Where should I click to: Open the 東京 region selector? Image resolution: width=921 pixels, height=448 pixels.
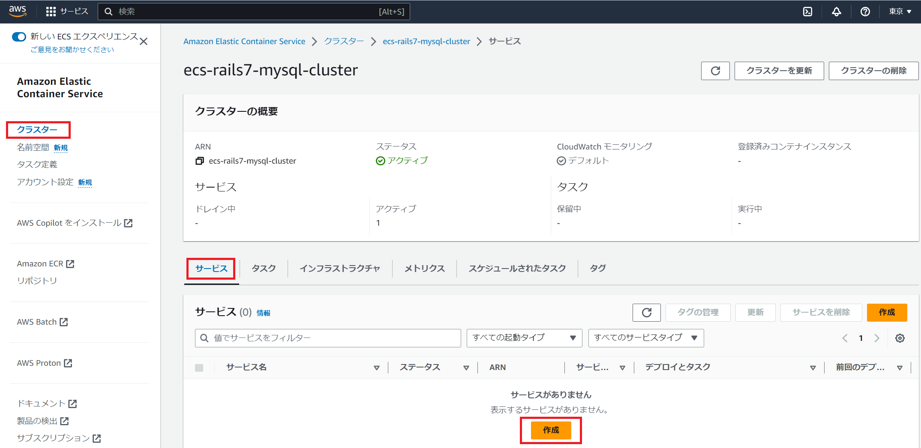point(900,12)
